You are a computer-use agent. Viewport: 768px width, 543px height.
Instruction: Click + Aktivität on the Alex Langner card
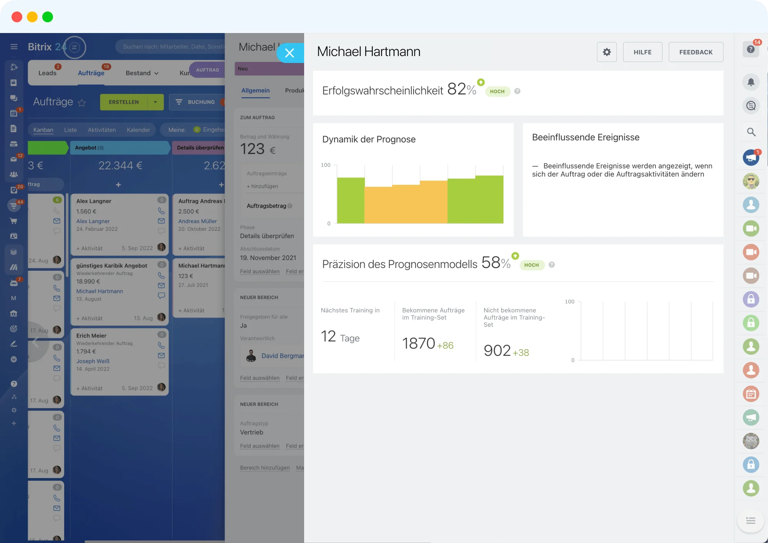89,248
